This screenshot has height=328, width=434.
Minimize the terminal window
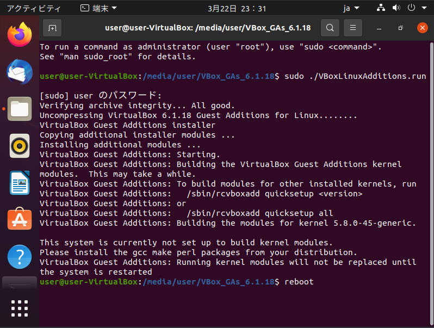(379, 28)
